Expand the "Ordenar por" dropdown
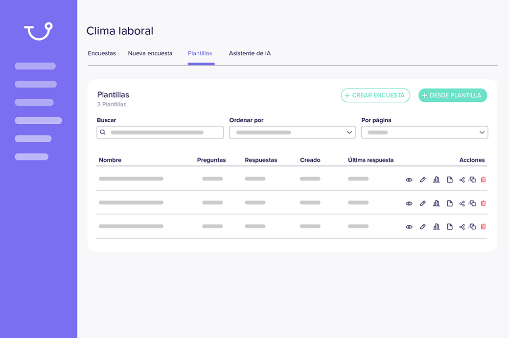The width and height of the screenshot is (509, 338). 292,133
